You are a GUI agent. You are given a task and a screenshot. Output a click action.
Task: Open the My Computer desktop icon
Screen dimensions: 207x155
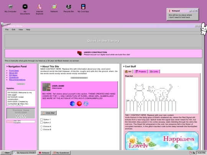click(10, 8)
